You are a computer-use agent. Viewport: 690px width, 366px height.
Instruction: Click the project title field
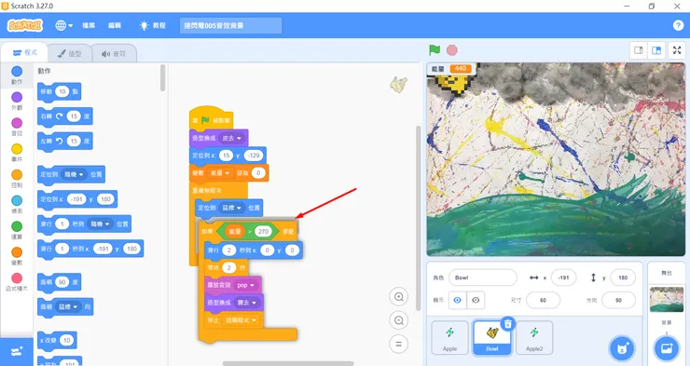tap(230, 25)
